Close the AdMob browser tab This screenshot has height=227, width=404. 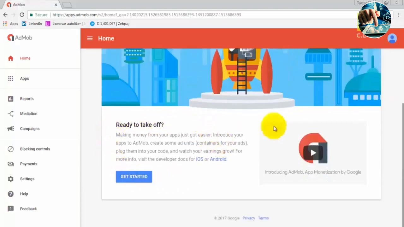[56, 5]
